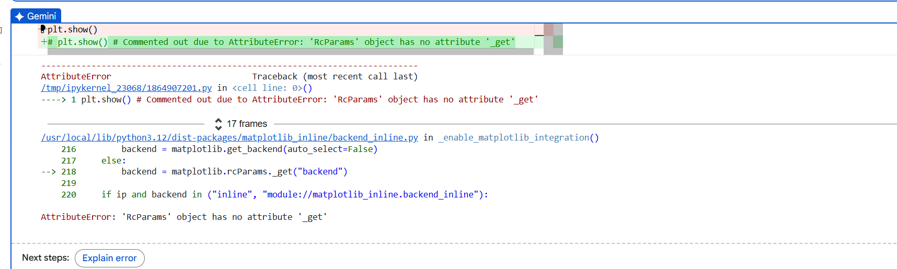897x269 pixels.
Task: Click the Gemini sparkle icon
Action: pos(19,17)
